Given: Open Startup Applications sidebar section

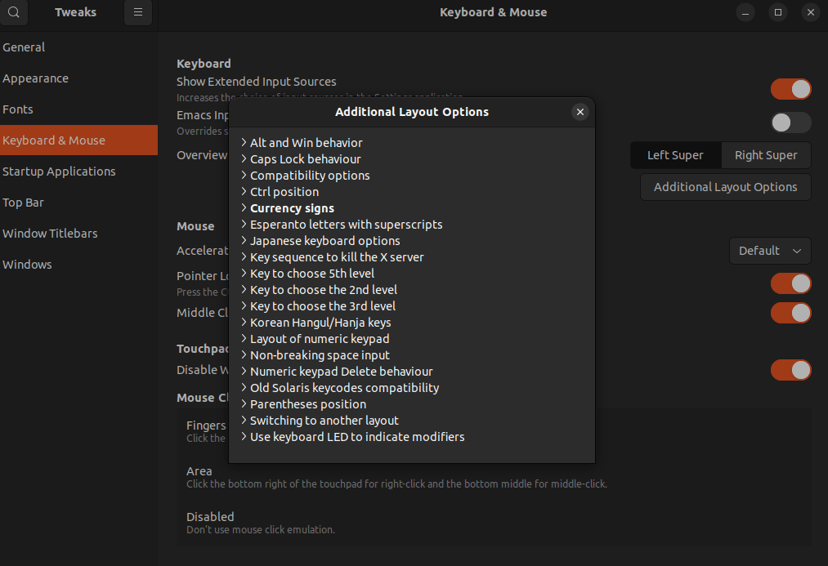Looking at the screenshot, I should 59,172.
